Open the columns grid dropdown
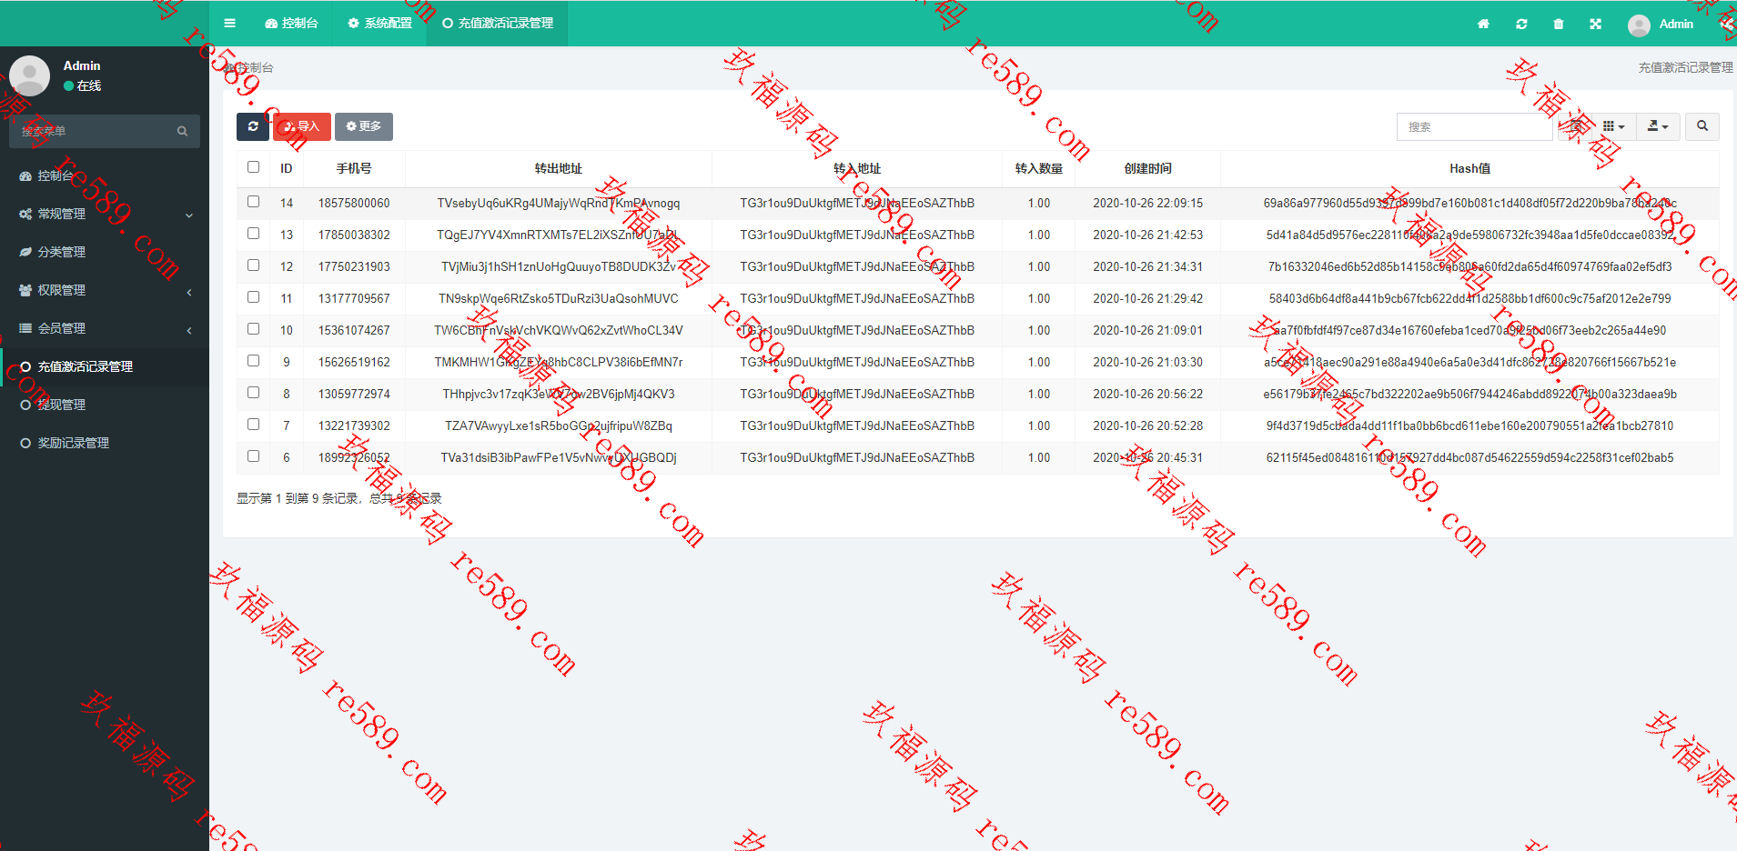 pyautogui.click(x=1614, y=126)
